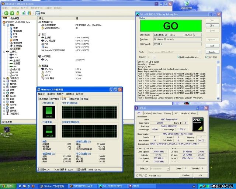The height and width of the screenshot is (189, 236).
Task: Click Seagate ST3250620NS temperature row
Action: (x=65, y=50)
